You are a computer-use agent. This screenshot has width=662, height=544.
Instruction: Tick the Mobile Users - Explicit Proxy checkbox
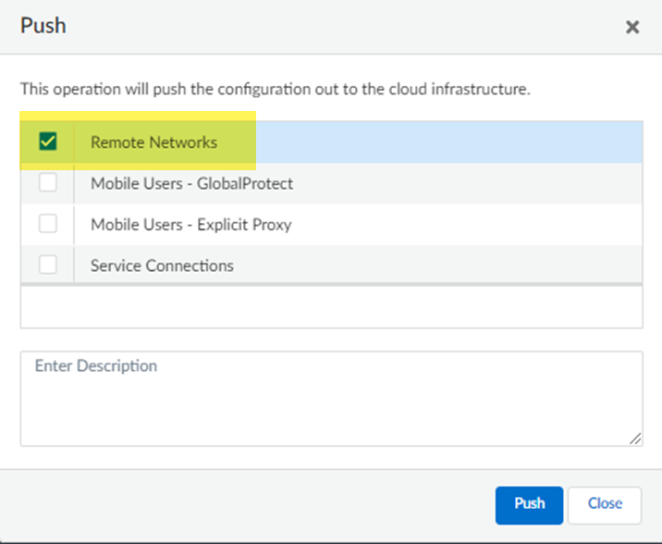coord(48,224)
